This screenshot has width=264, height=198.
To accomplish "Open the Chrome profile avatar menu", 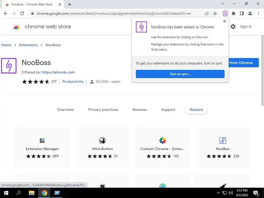I will [250, 13].
